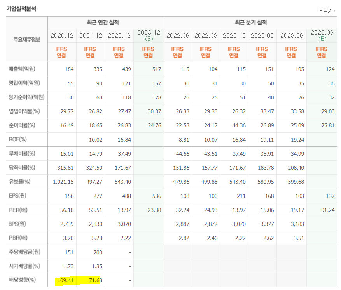341x290 pixels.
Task: Select the 주요재무정보 header cell
Action: (27, 40)
